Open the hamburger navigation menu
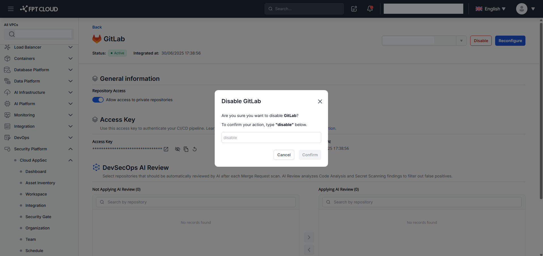The width and height of the screenshot is (543, 256). 11,9
